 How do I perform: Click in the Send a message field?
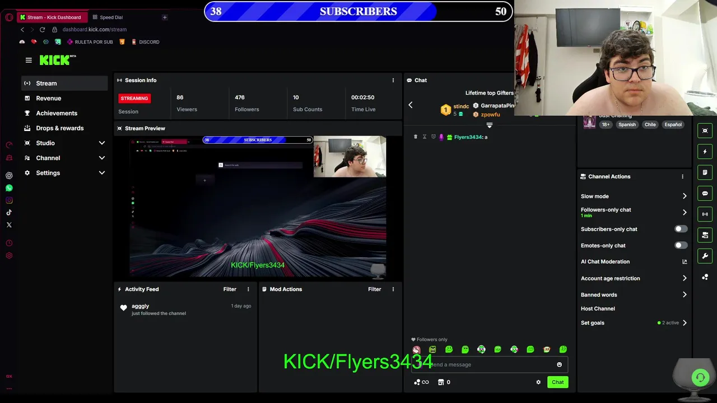tap(490, 365)
